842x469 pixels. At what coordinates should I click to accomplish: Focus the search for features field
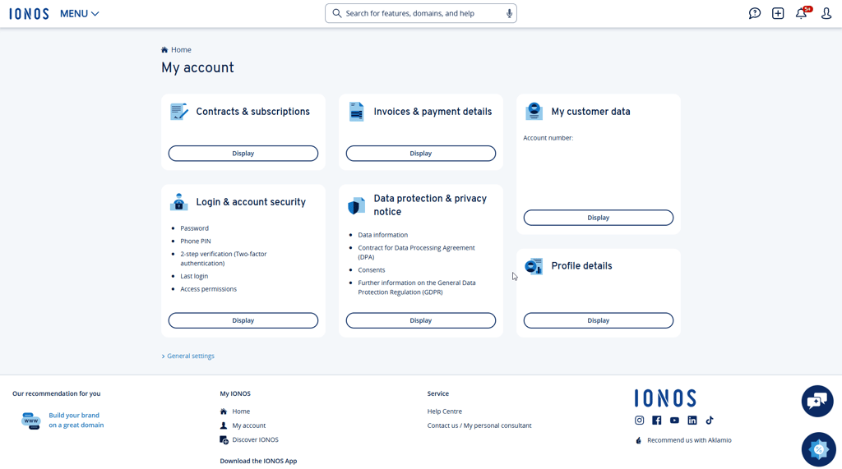coord(420,13)
